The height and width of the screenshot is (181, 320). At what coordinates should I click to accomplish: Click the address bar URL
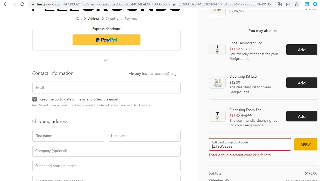[x=155, y=4]
